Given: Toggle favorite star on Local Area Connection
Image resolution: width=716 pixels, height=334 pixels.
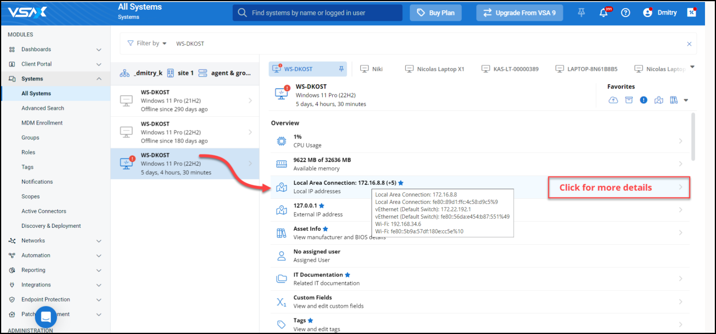Looking at the screenshot, I should tap(401, 183).
